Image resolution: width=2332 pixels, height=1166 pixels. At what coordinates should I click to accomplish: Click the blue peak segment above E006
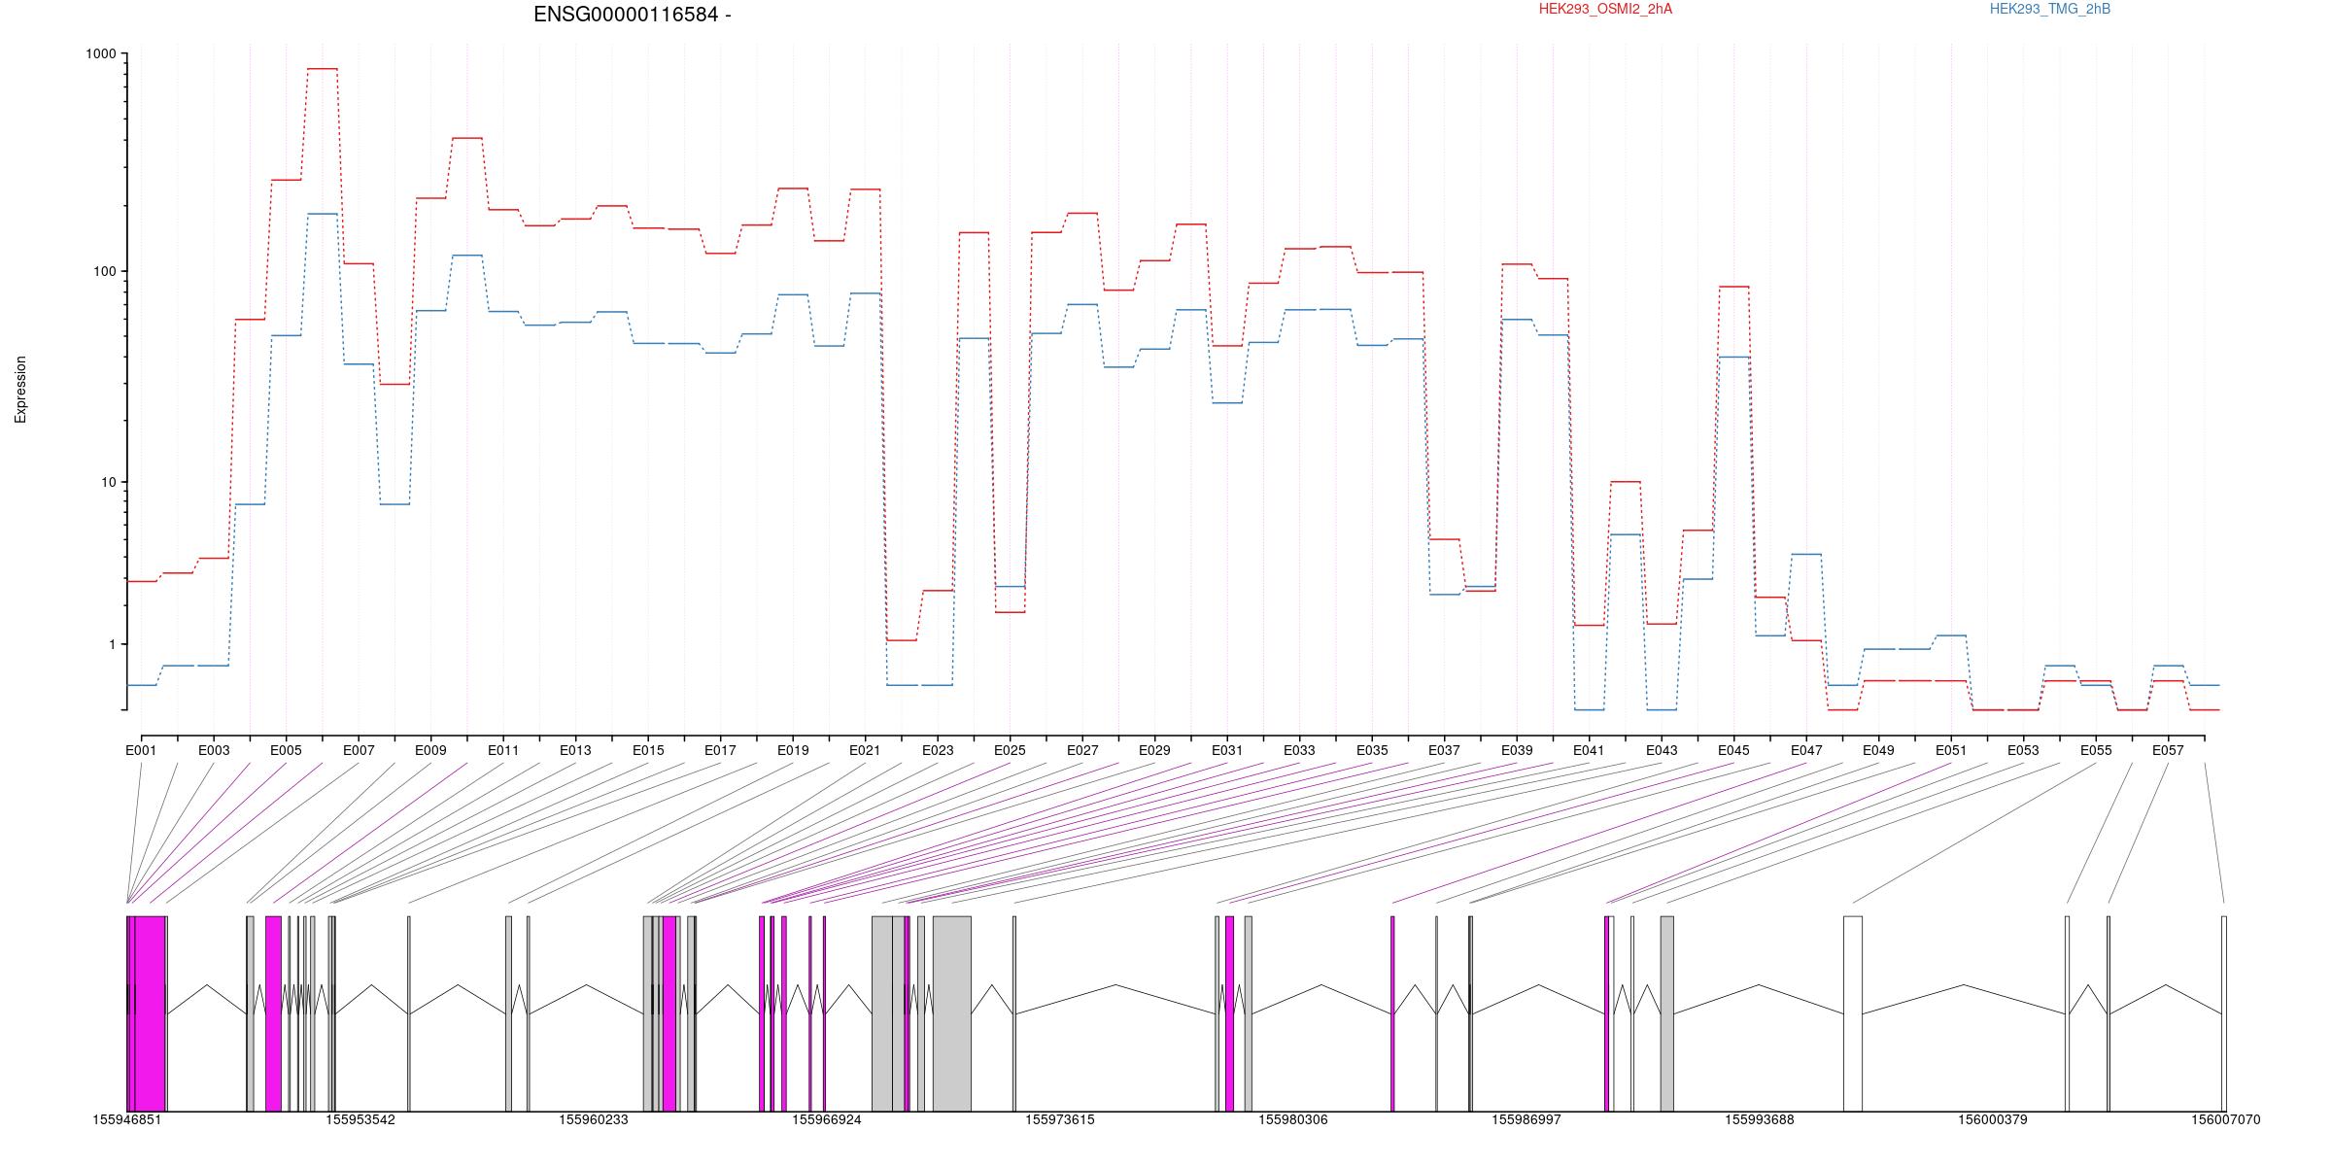(x=323, y=214)
